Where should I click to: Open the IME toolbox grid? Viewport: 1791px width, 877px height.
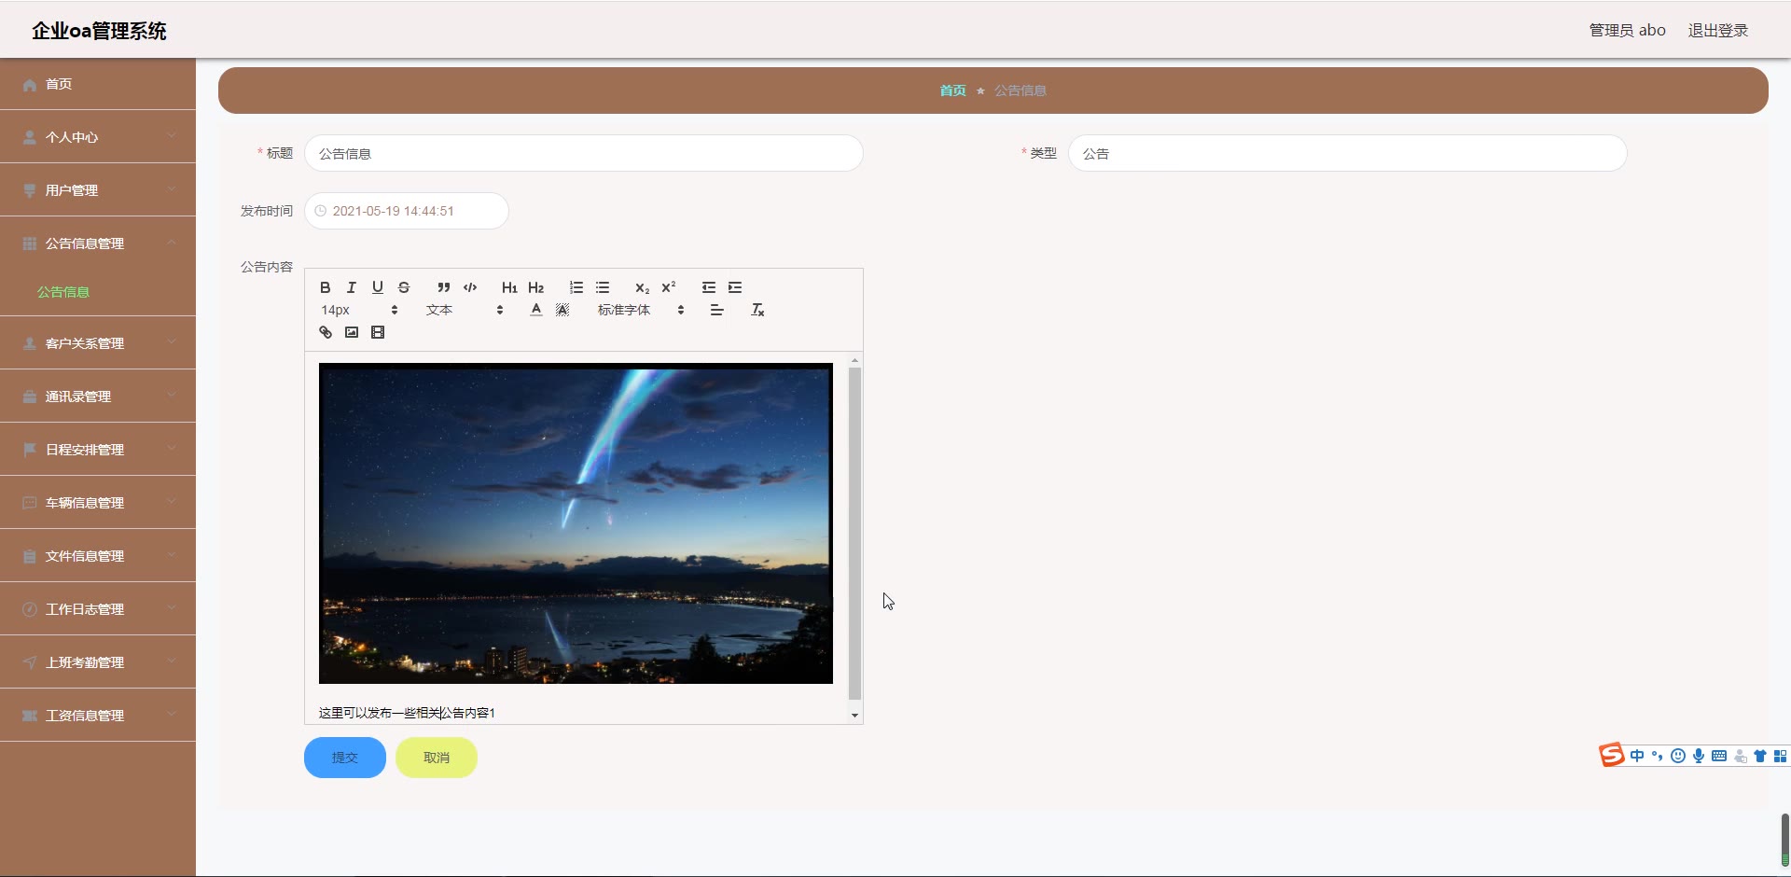point(1780,756)
